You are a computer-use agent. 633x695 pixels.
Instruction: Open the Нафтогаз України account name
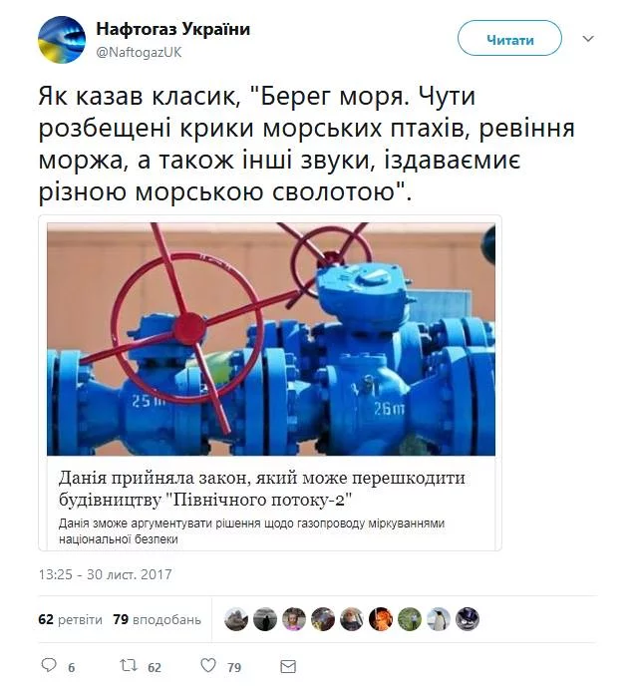(173, 29)
